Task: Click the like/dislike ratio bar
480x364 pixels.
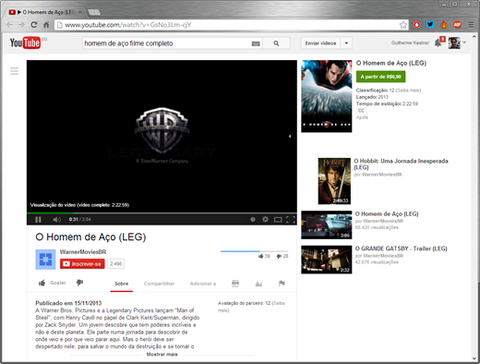Action: pyautogui.click(x=254, y=251)
